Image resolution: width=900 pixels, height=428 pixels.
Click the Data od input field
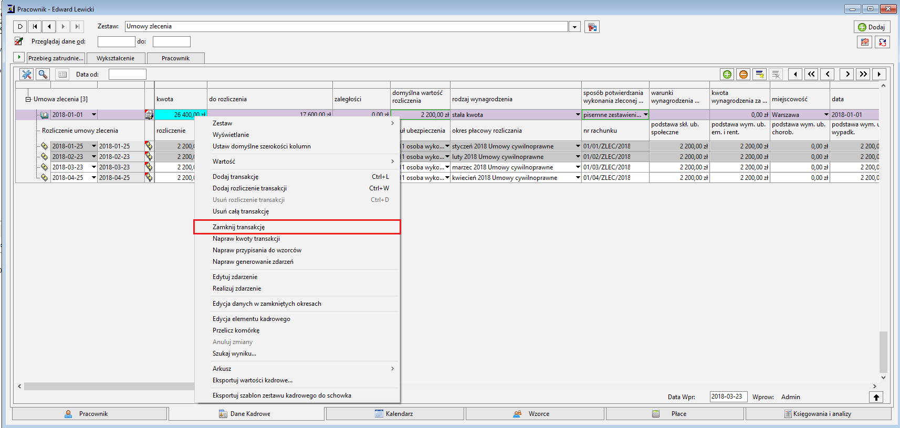[x=128, y=74]
